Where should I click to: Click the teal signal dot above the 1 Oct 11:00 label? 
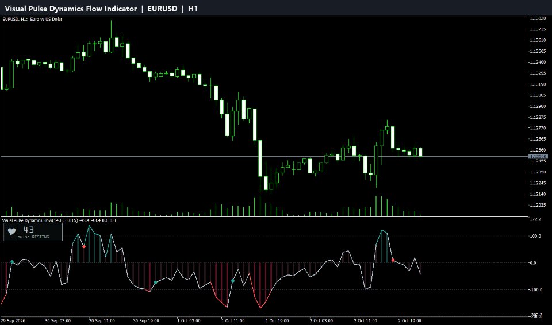pos(233,281)
